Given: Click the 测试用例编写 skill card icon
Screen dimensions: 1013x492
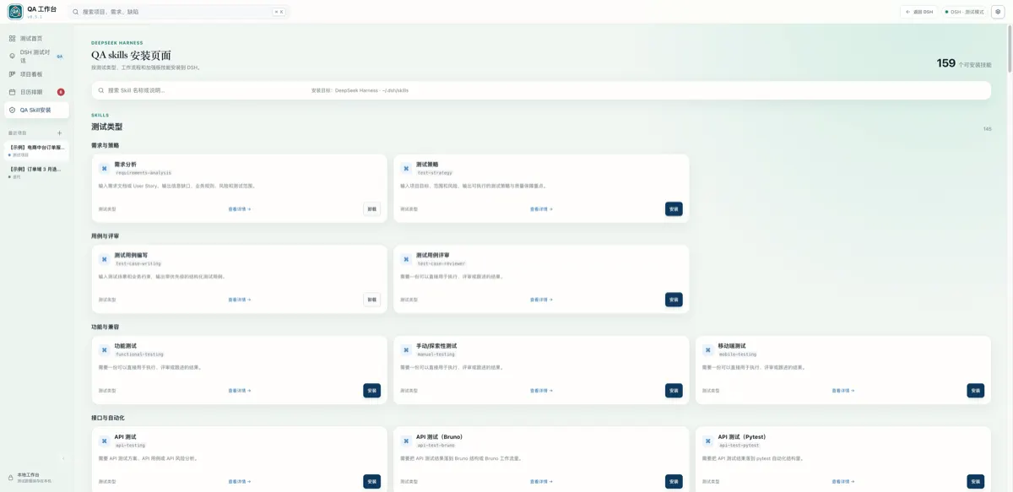Looking at the screenshot, I should coord(105,259).
